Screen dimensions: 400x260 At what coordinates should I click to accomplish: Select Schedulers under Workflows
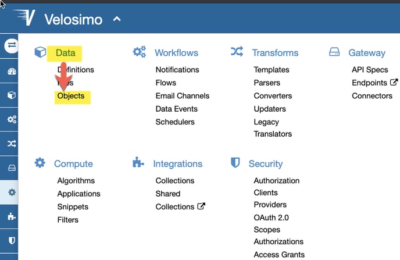(175, 122)
